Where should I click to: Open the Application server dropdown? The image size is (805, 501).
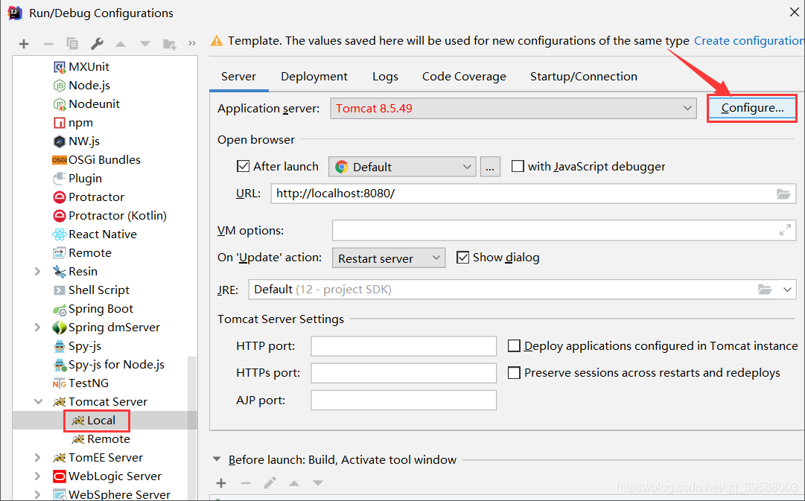tap(513, 108)
